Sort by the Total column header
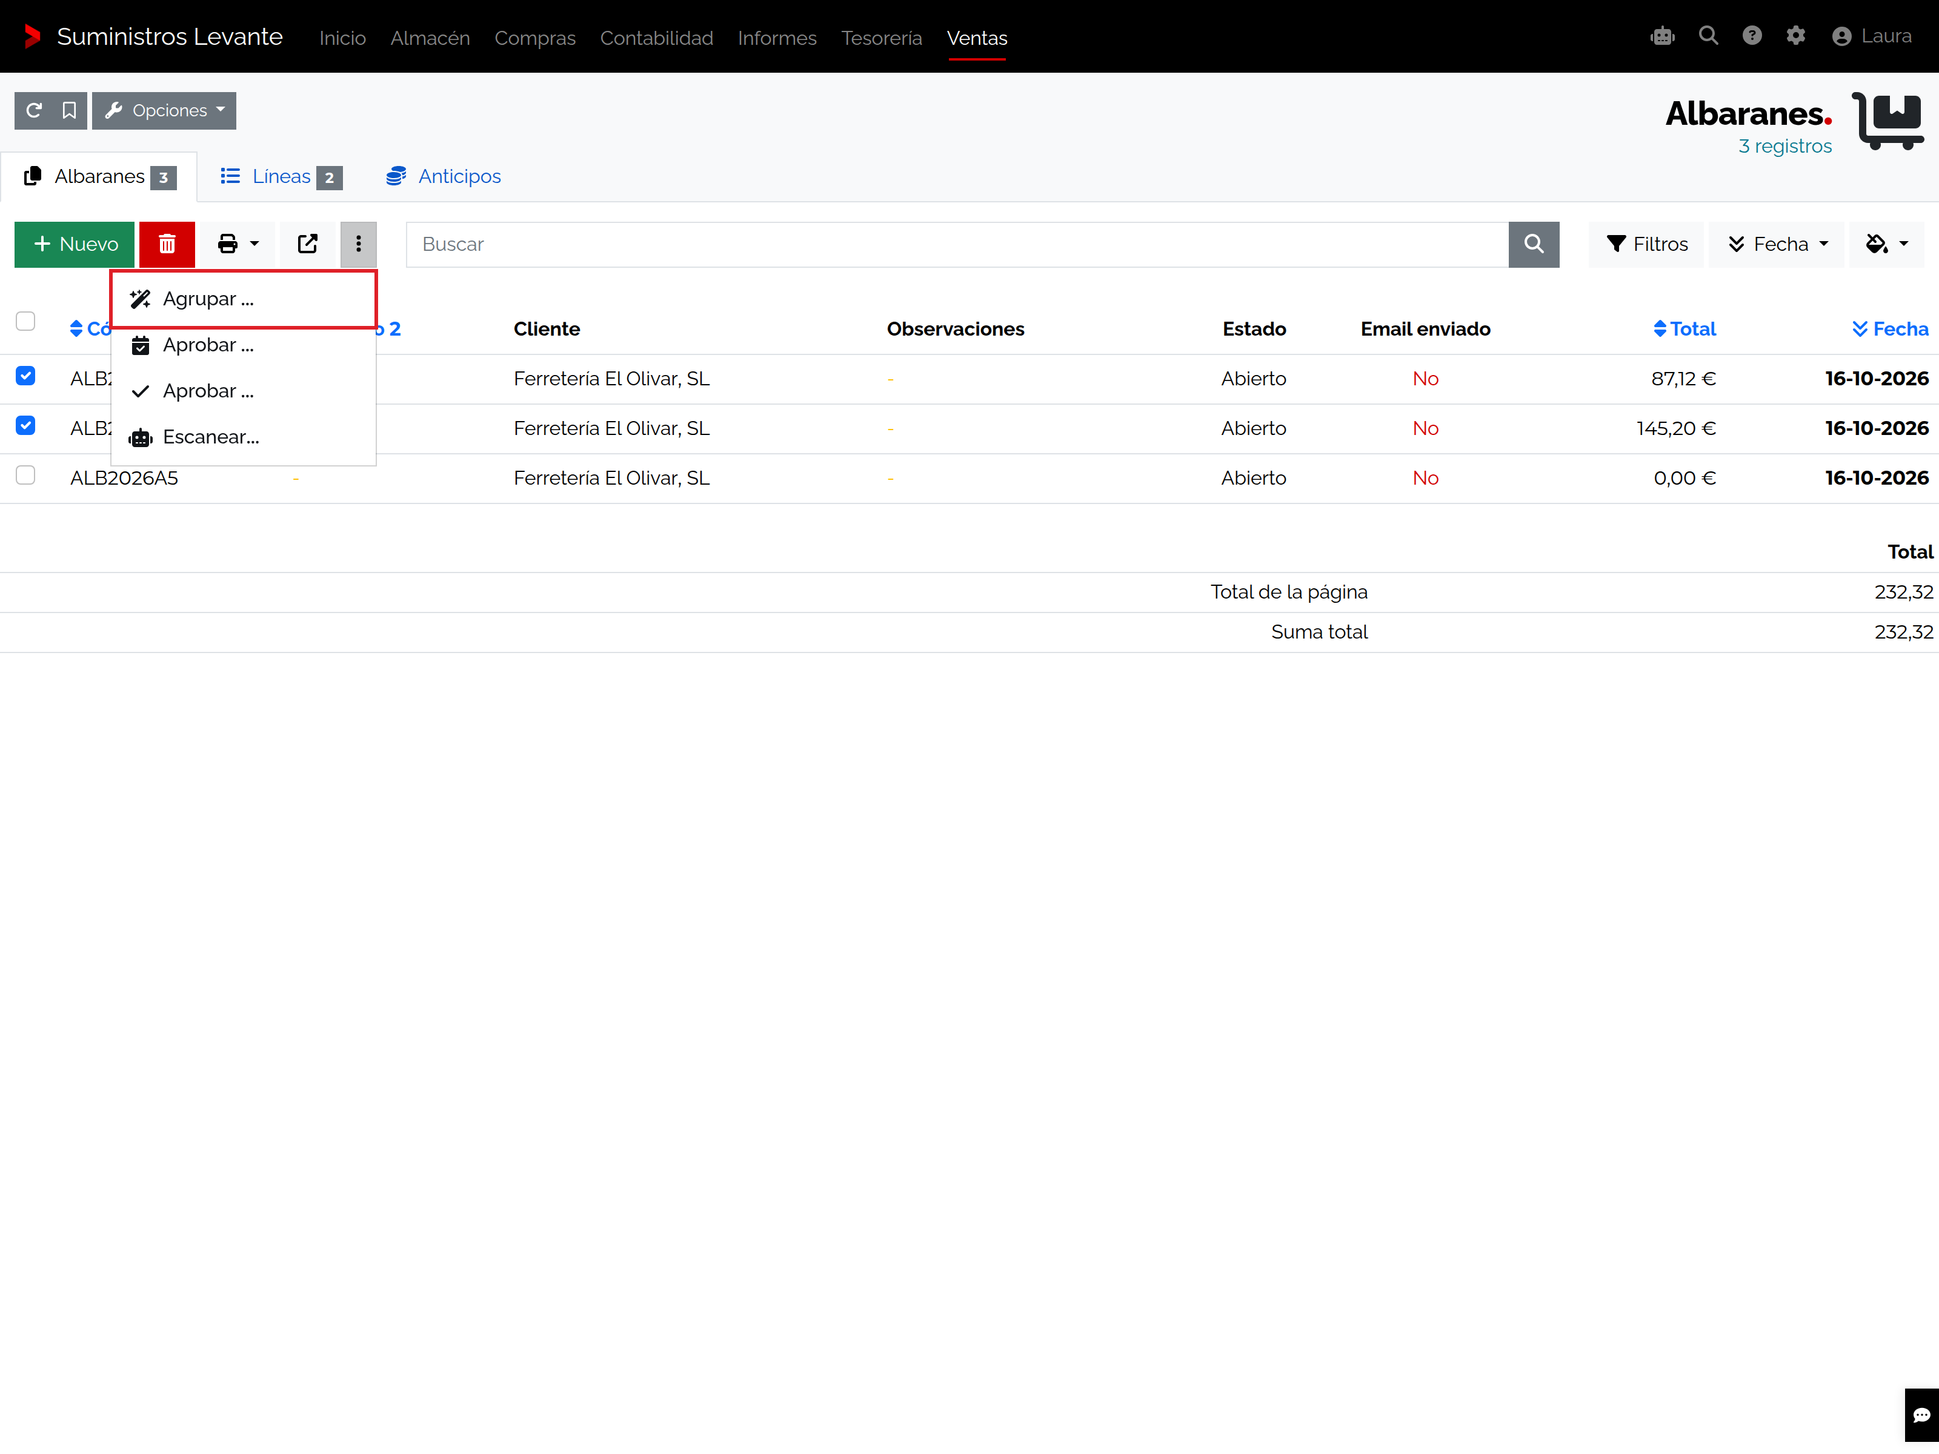This screenshot has width=1939, height=1454. coord(1684,328)
